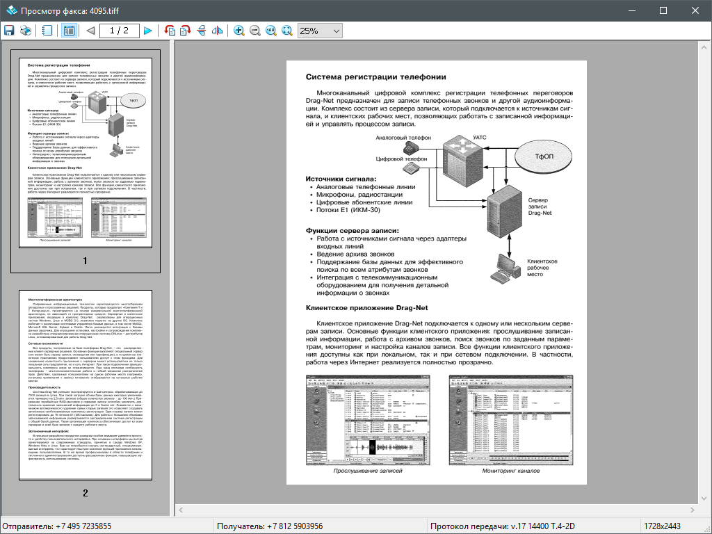Viewport: 712px width, 534px height.
Task: Click the 'Прослушивание записей' screenshot image
Action: tap(368, 420)
